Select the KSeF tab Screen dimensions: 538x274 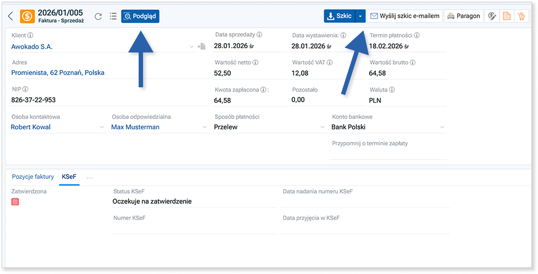69,177
